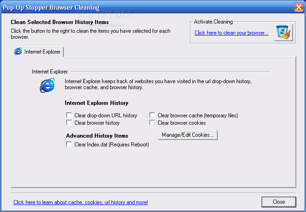Image resolution: width=306 pixels, height=212 pixels.
Task: Enable Clear drop-down URL history checkbox
Action: [x=69, y=115]
